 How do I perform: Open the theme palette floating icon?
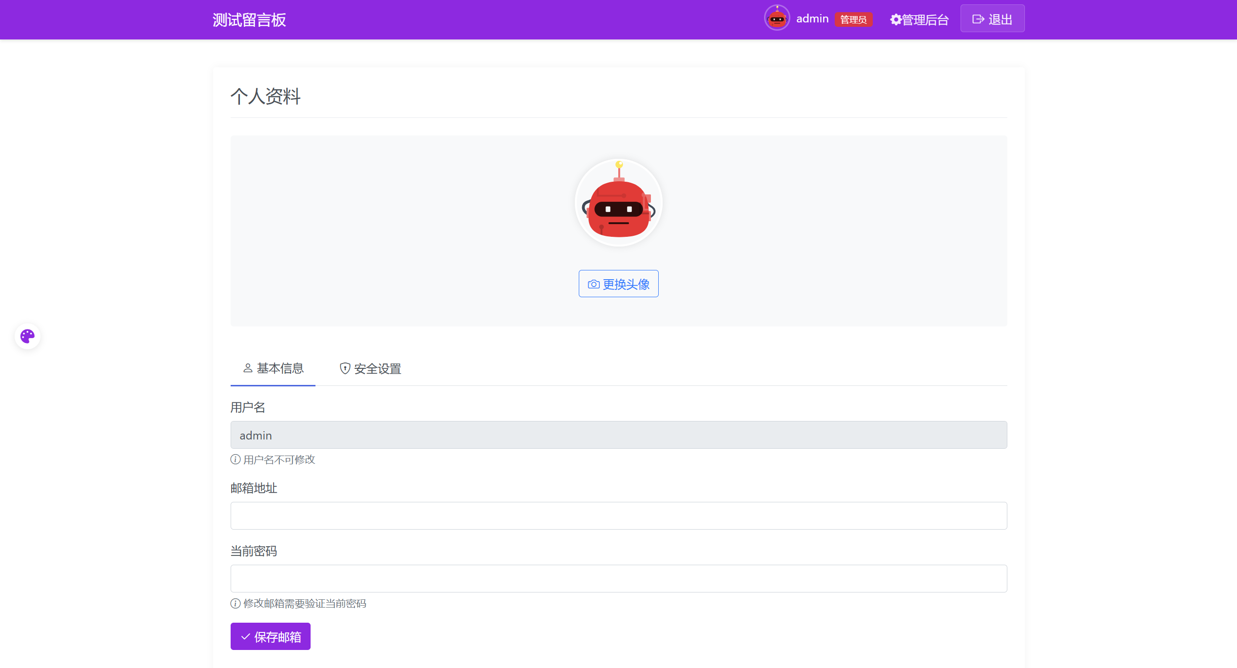[27, 336]
